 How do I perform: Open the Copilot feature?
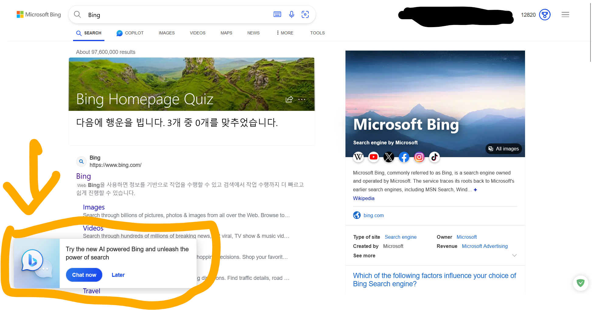point(130,33)
